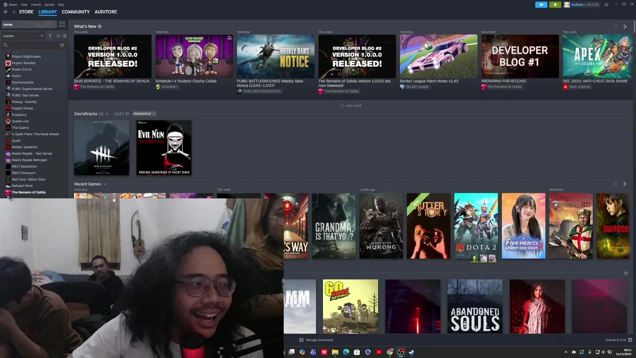The height and width of the screenshot is (358, 636).
Task: Click the sidebar sort ascending arrow
Action: pyautogui.click(x=50, y=36)
